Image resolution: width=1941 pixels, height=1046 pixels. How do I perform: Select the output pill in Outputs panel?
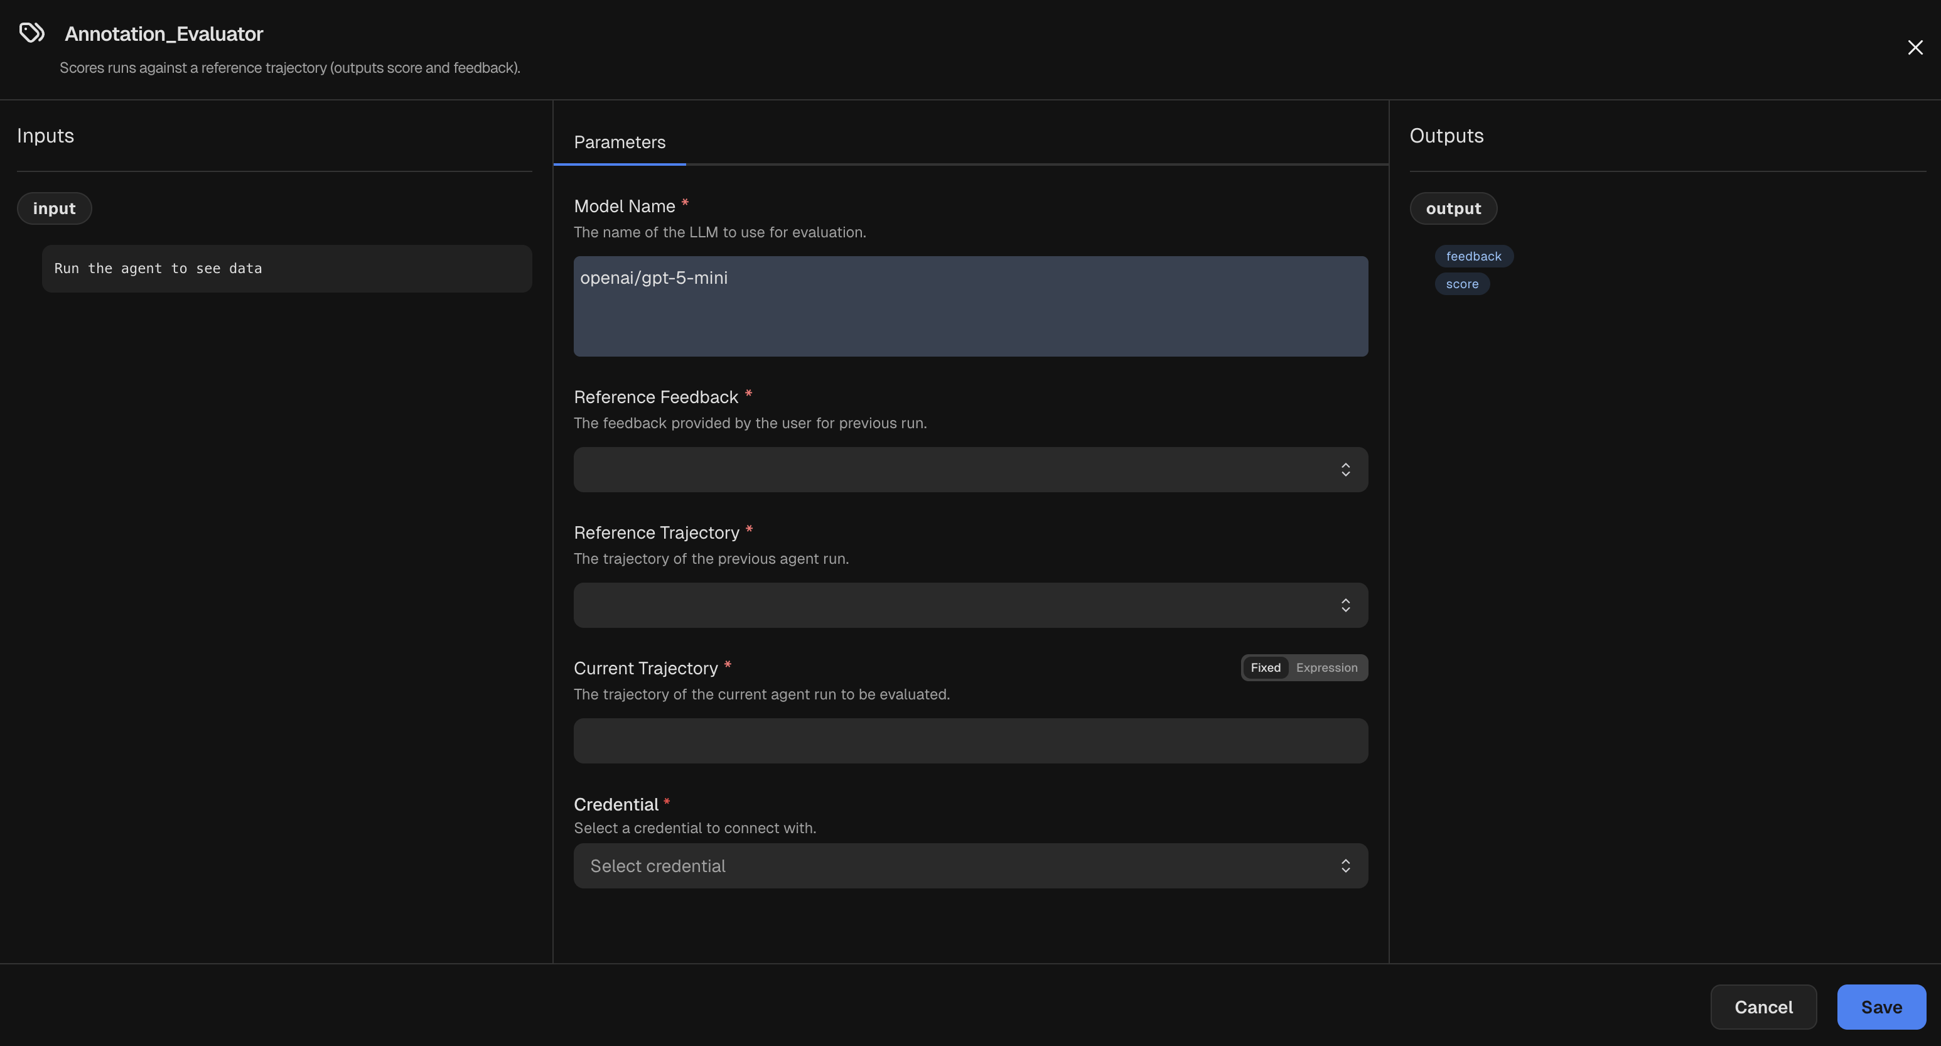[1453, 208]
